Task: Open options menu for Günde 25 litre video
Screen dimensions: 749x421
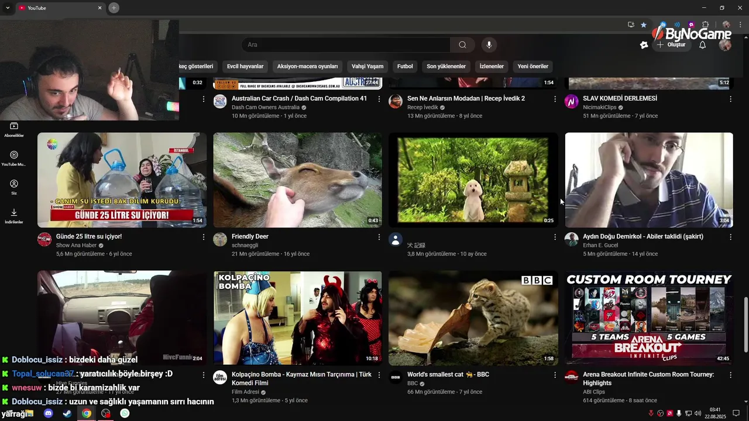Action: (204, 237)
